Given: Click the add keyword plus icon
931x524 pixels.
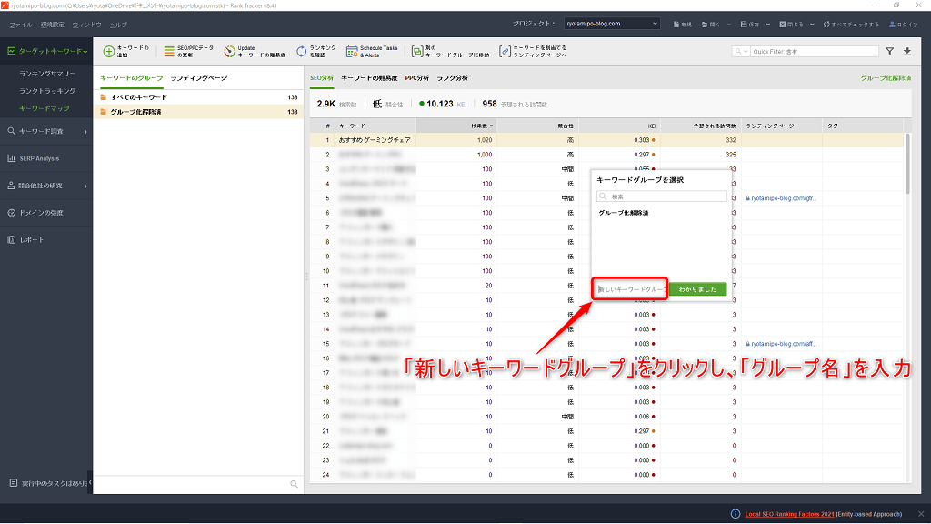Looking at the screenshot, I should tap(109, 52).
